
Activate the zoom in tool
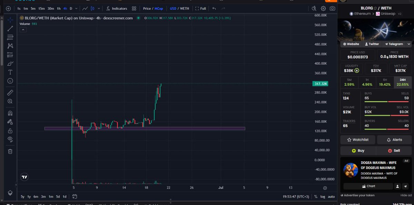click(x=10, y=101)
